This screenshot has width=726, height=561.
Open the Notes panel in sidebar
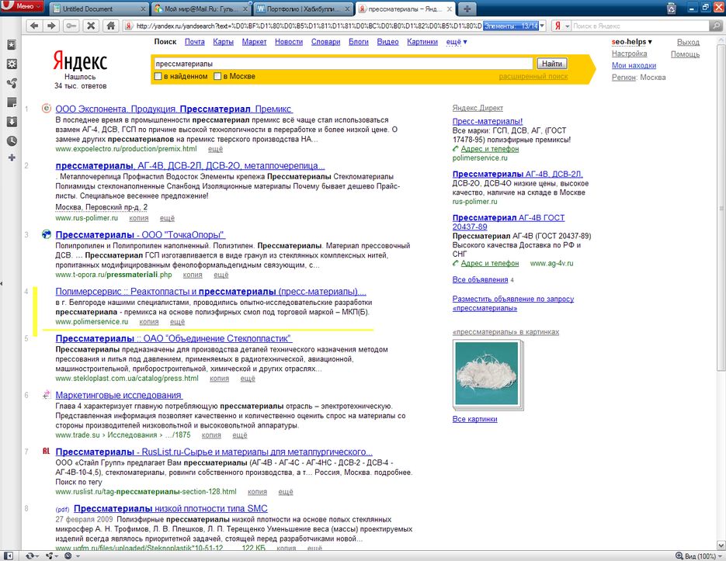[x=12, y=102]
